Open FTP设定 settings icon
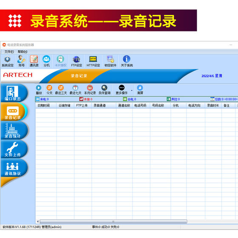238x238 pixels. [x=76, y=61]
